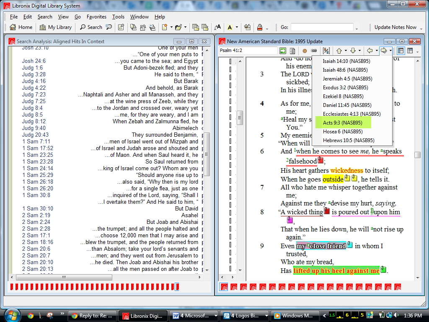Open the Josh 24:6 search hit
The image size is (429, 322).
tap(34, 61)
